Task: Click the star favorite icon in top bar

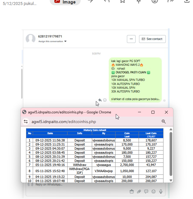Action: (x=123, y=1)
